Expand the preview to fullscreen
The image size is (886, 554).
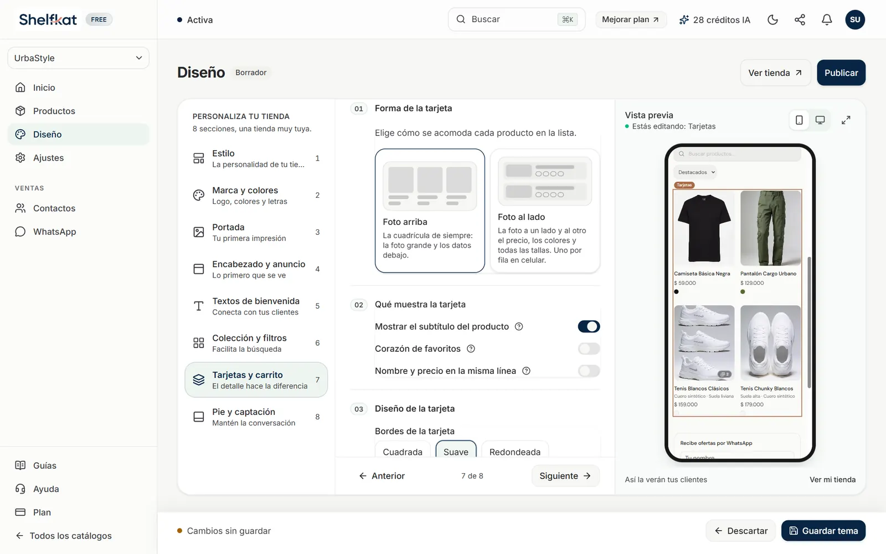pos(846,120)
